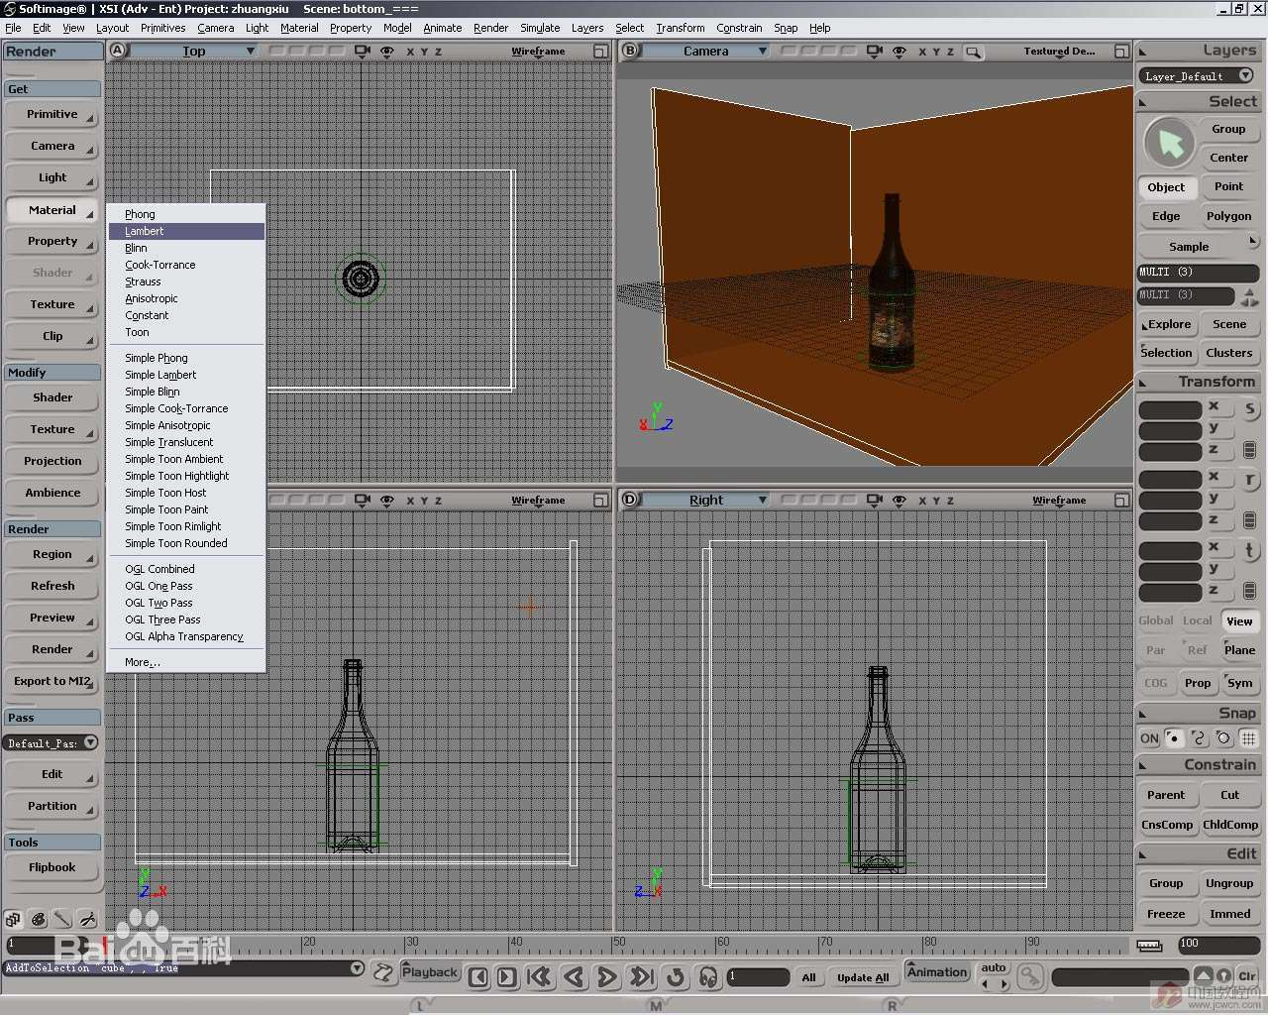The image size is (1268, 1015).
Task: Open the eye display options icon in Camera view
Action: coord(898,51)
